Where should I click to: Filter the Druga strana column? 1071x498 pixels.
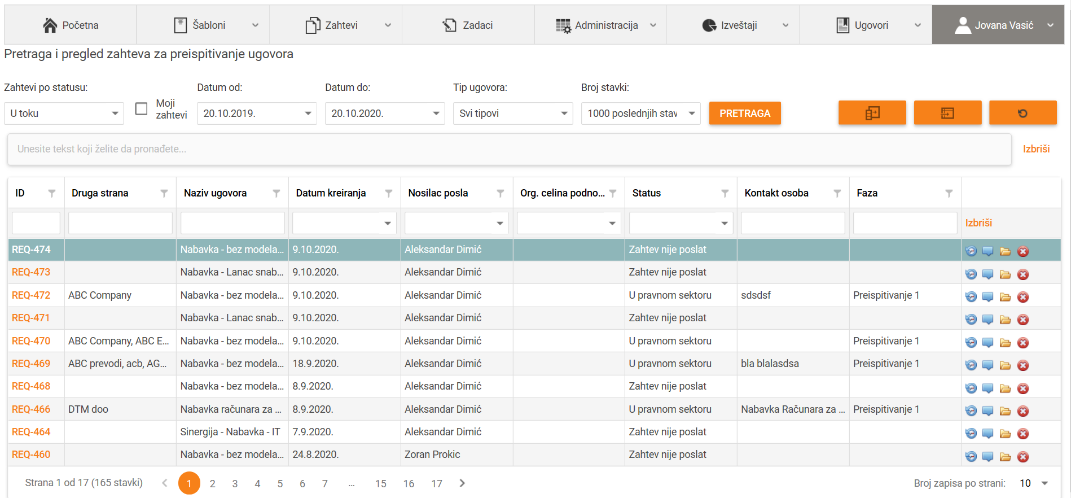point(164,194)
